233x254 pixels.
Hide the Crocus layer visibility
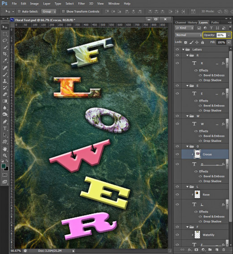[177, 154]
